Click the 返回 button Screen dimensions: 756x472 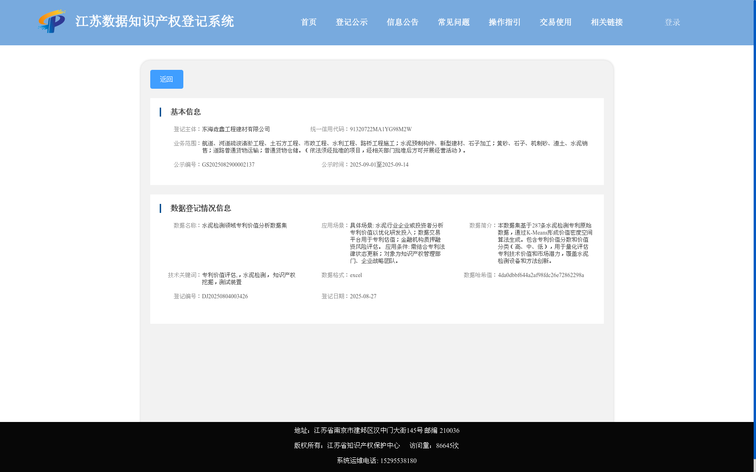(167, 79)
